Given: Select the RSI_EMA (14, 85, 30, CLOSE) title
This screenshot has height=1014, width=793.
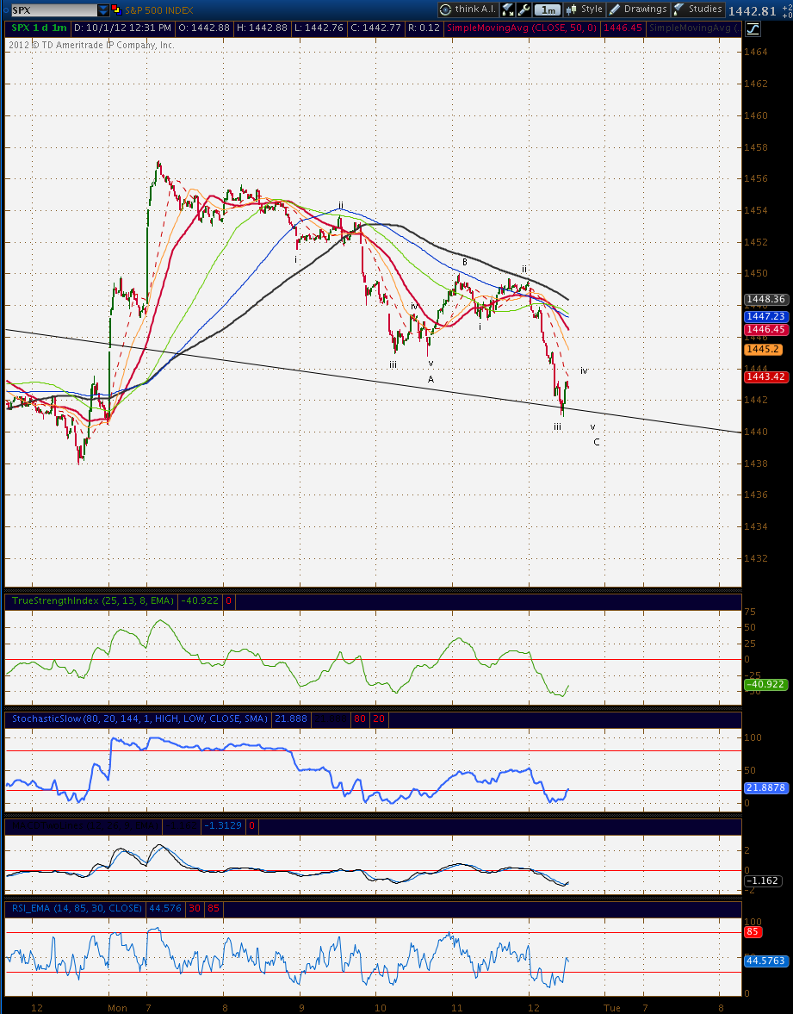Looking at the screenshot, I should (77, 908).
